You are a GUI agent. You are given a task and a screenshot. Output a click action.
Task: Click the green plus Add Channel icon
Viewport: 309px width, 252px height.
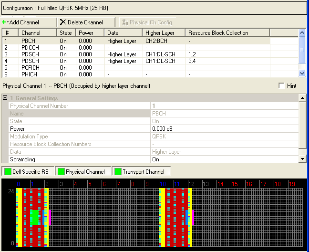coord(5,22)
